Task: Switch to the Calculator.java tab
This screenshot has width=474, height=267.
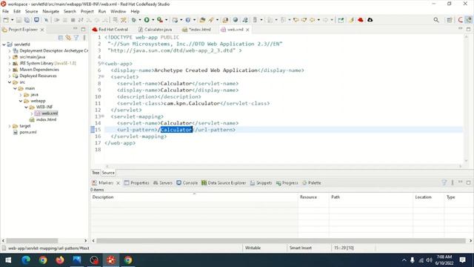Action: [155, 30]
